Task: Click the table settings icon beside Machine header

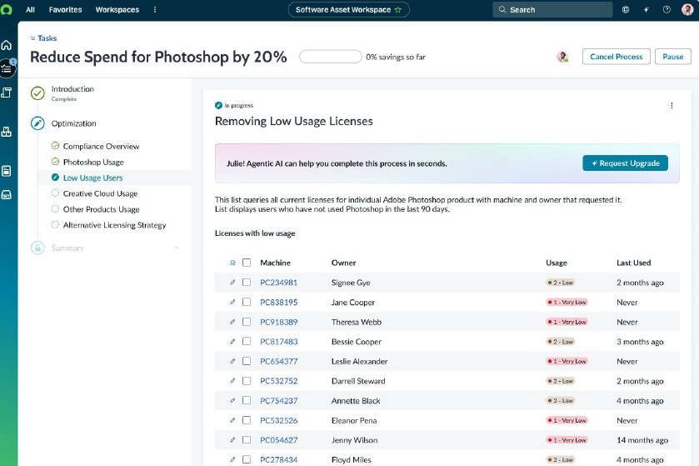Action: point(232,263)
